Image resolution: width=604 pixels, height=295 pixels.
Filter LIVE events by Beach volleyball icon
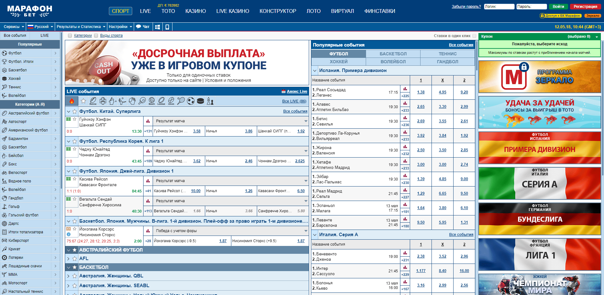point(152,101)
